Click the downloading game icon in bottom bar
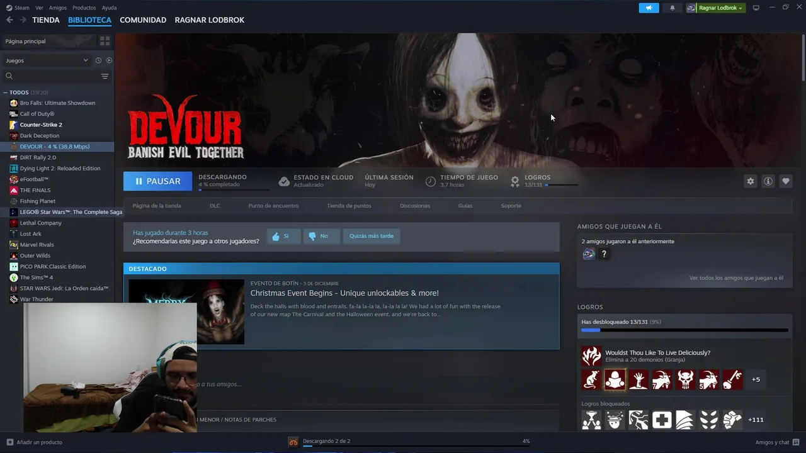This screenshot has width=806, height=453. (293, 442)
